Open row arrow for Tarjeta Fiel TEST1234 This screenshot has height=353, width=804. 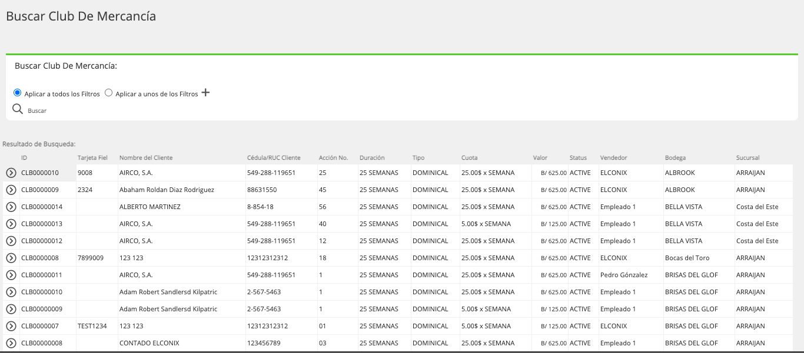(11, 326)
